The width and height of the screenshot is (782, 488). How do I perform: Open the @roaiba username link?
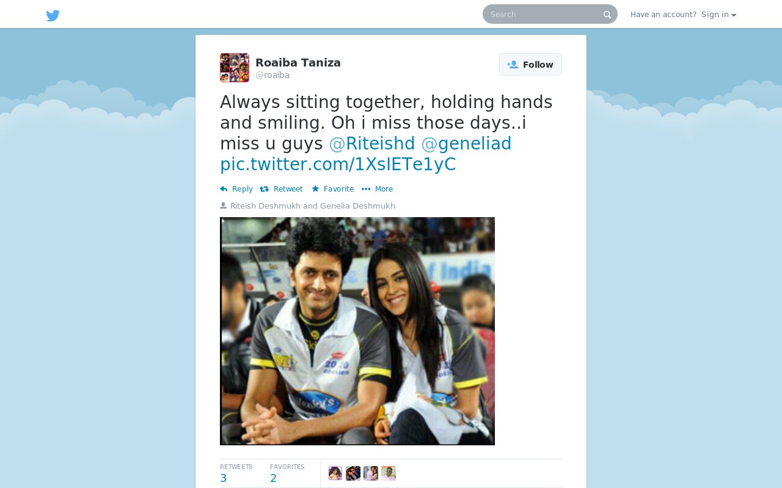point(272,75)
